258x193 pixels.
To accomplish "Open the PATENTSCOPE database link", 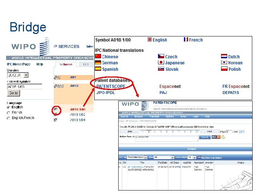I will coord(111,86).
